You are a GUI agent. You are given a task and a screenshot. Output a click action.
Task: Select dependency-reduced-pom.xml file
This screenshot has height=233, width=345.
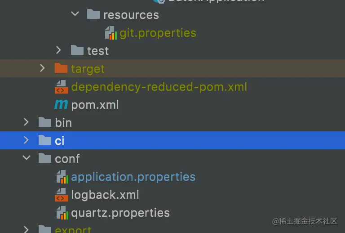pyautogui.click(x=159, y=86)
